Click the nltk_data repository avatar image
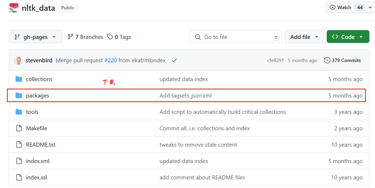The height and width of the screenshot is (188, 375). point(14,8)
